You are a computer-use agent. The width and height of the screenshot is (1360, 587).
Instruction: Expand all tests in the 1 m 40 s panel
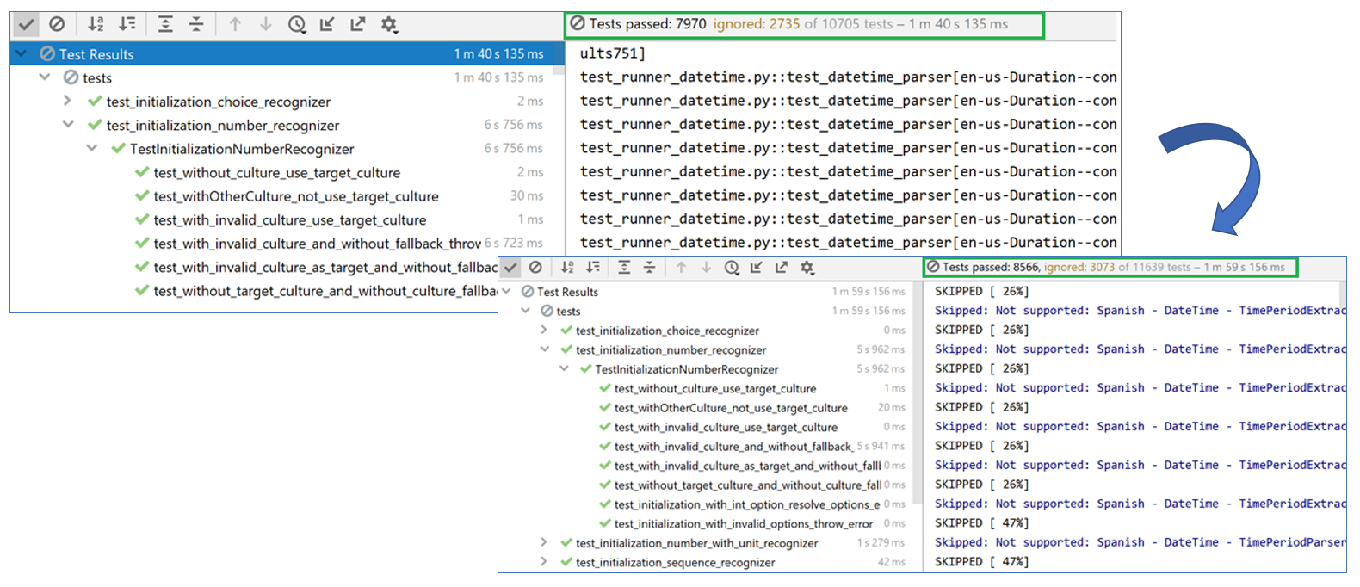[x=165, y=24]
